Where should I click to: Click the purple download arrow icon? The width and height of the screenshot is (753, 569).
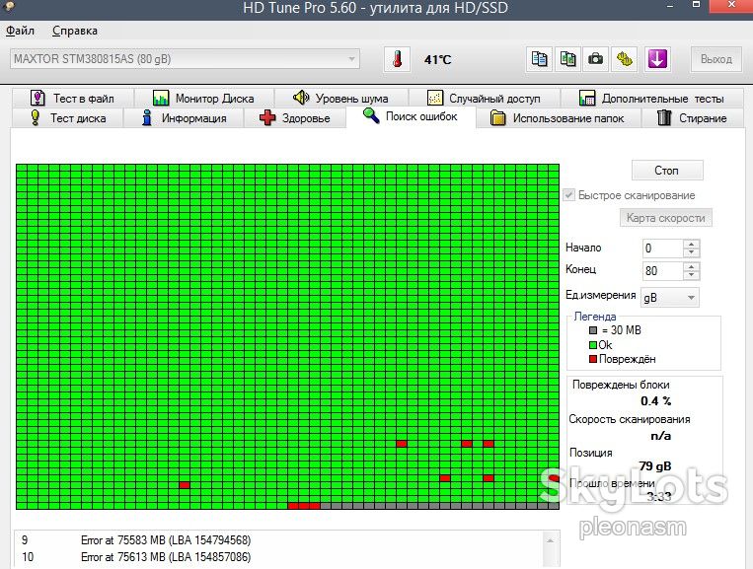click(657, 59)
